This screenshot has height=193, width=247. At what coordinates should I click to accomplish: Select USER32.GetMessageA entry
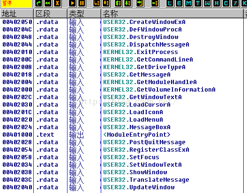tap(137, 75)
